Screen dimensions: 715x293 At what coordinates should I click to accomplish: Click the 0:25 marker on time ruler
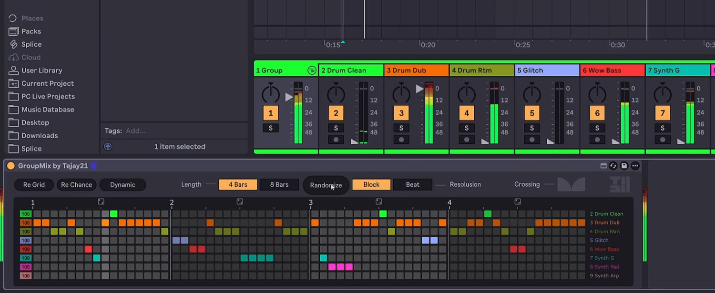tap(523, 45)
